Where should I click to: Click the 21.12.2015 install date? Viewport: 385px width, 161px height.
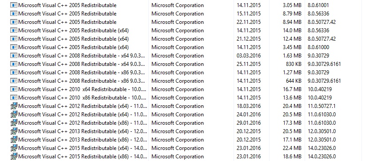click(249, 39)
